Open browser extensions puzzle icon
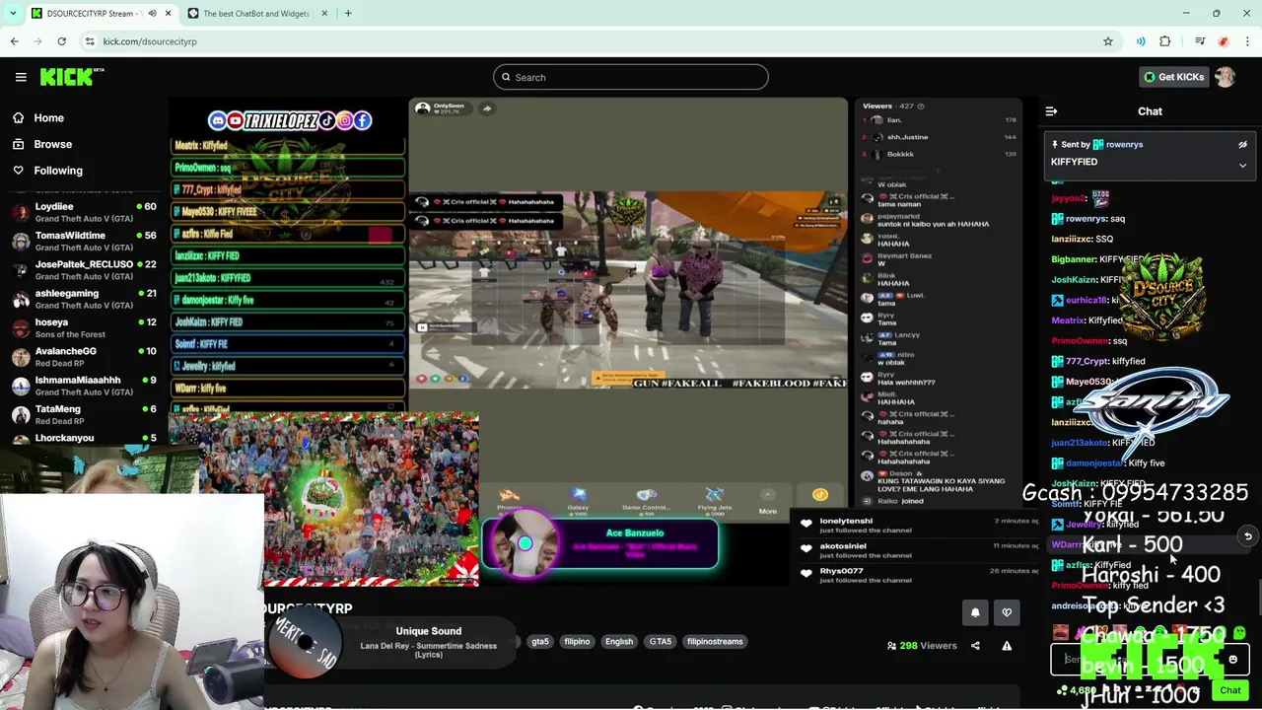The width and height of the screenshot is (1262, 710). [1165, 41]
